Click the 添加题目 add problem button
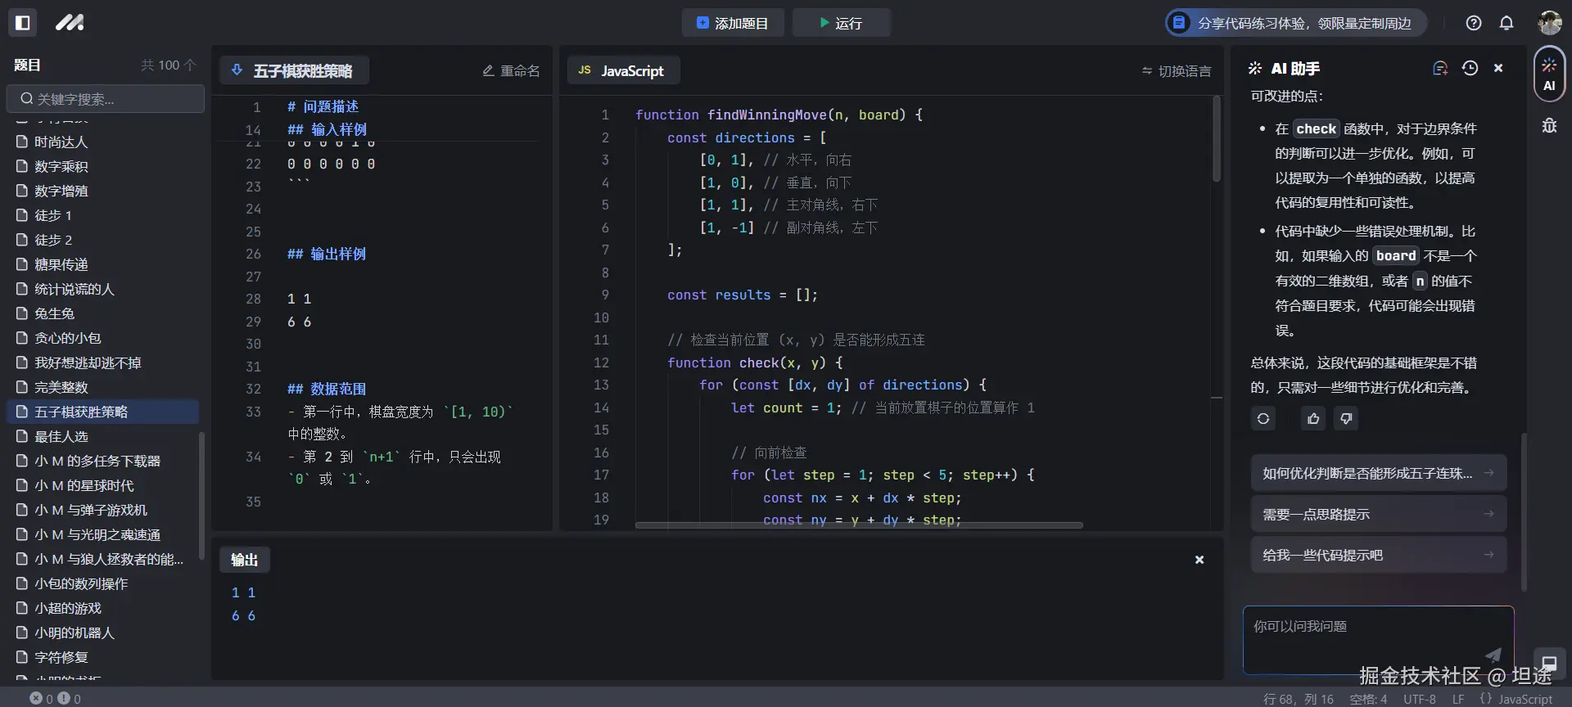This screenshot has width=1572, height=707. click(732, 23)
